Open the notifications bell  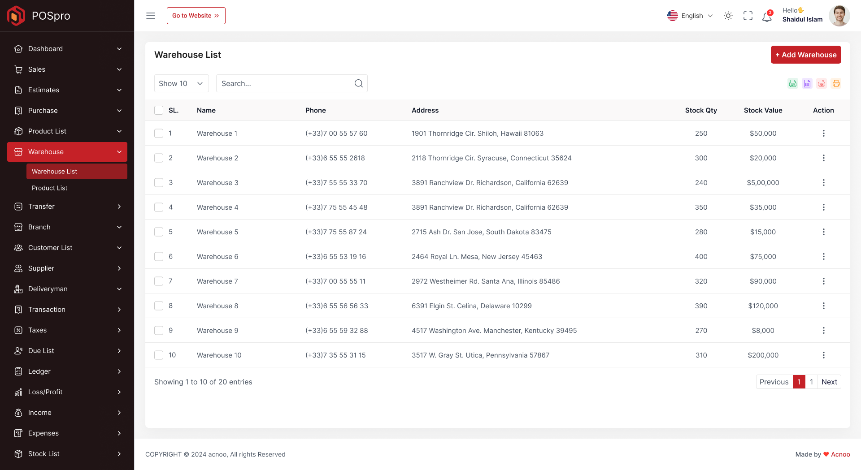[x=767, y=17]
